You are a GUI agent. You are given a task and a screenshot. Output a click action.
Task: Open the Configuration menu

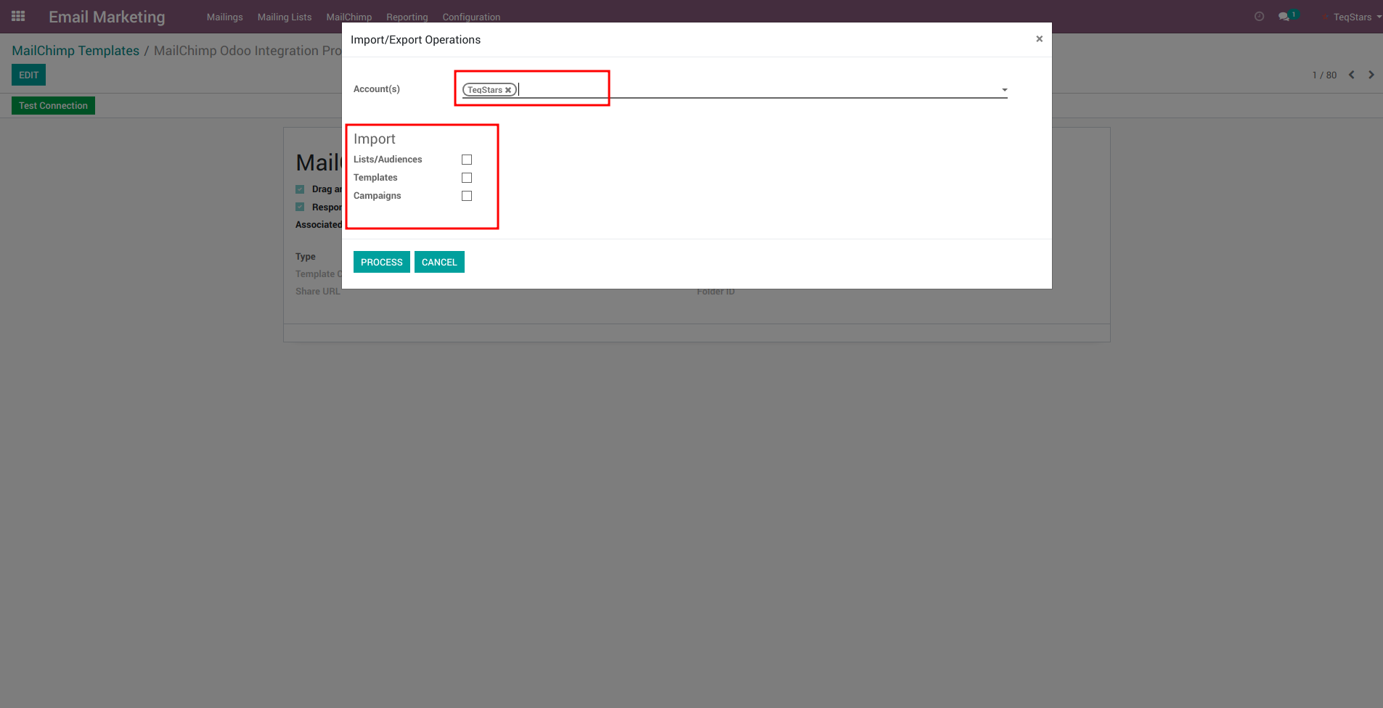[x=471, y=17]
